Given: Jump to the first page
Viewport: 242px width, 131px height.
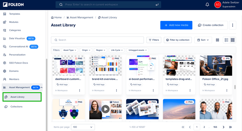Looking at the screenshot, I should 183,127.
